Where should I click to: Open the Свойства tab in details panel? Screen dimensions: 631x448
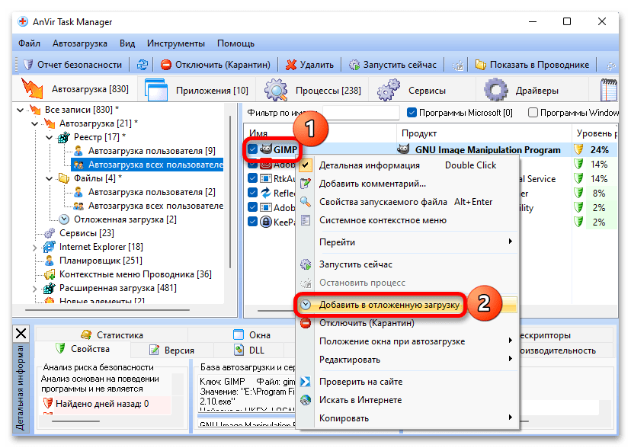[x=83, y=349]
